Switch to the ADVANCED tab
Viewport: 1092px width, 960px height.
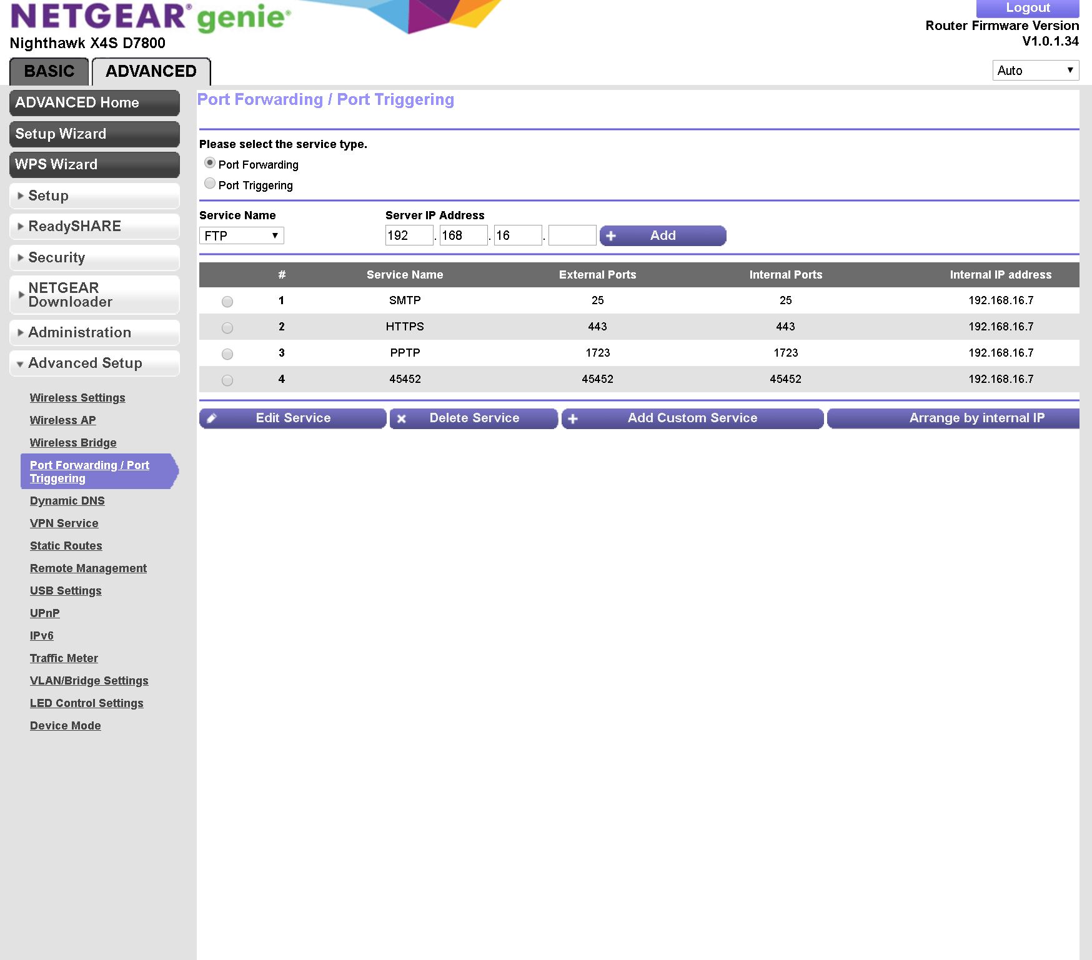tap(151, 71)
